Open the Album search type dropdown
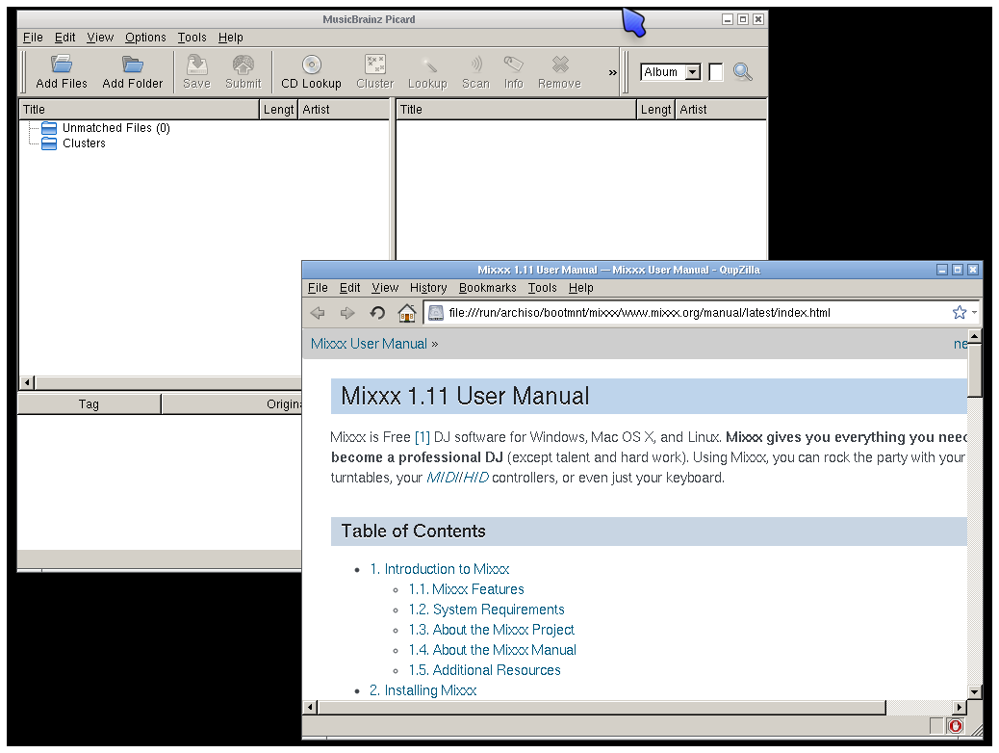The image size is (999, 753). click(x=670, y=72)
